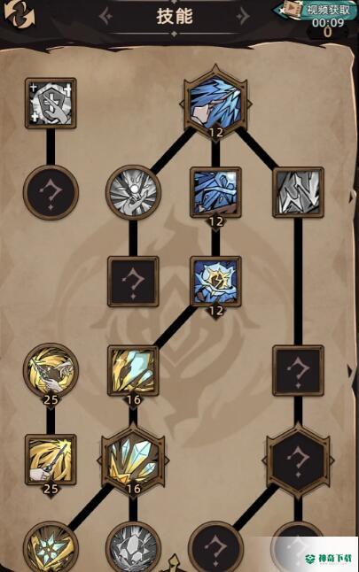This screenshot has width=359, height=572.
Task: Choose the blue rose lightning skill icon
Action: pos(215,282)
